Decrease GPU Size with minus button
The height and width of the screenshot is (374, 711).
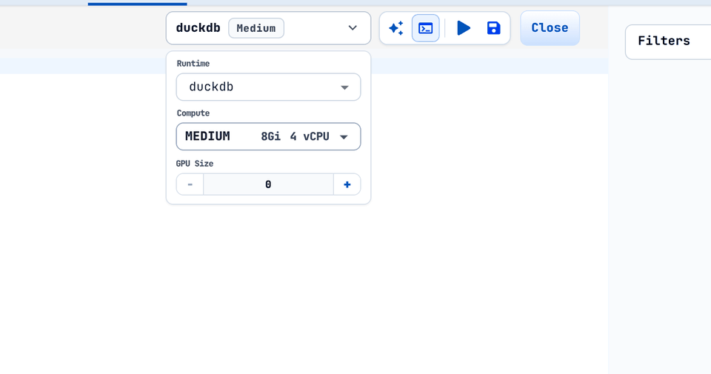190,184
